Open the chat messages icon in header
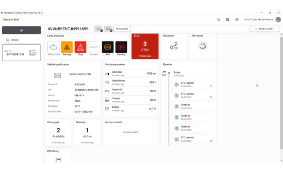283x173 pixels. [x=218, y=20]
